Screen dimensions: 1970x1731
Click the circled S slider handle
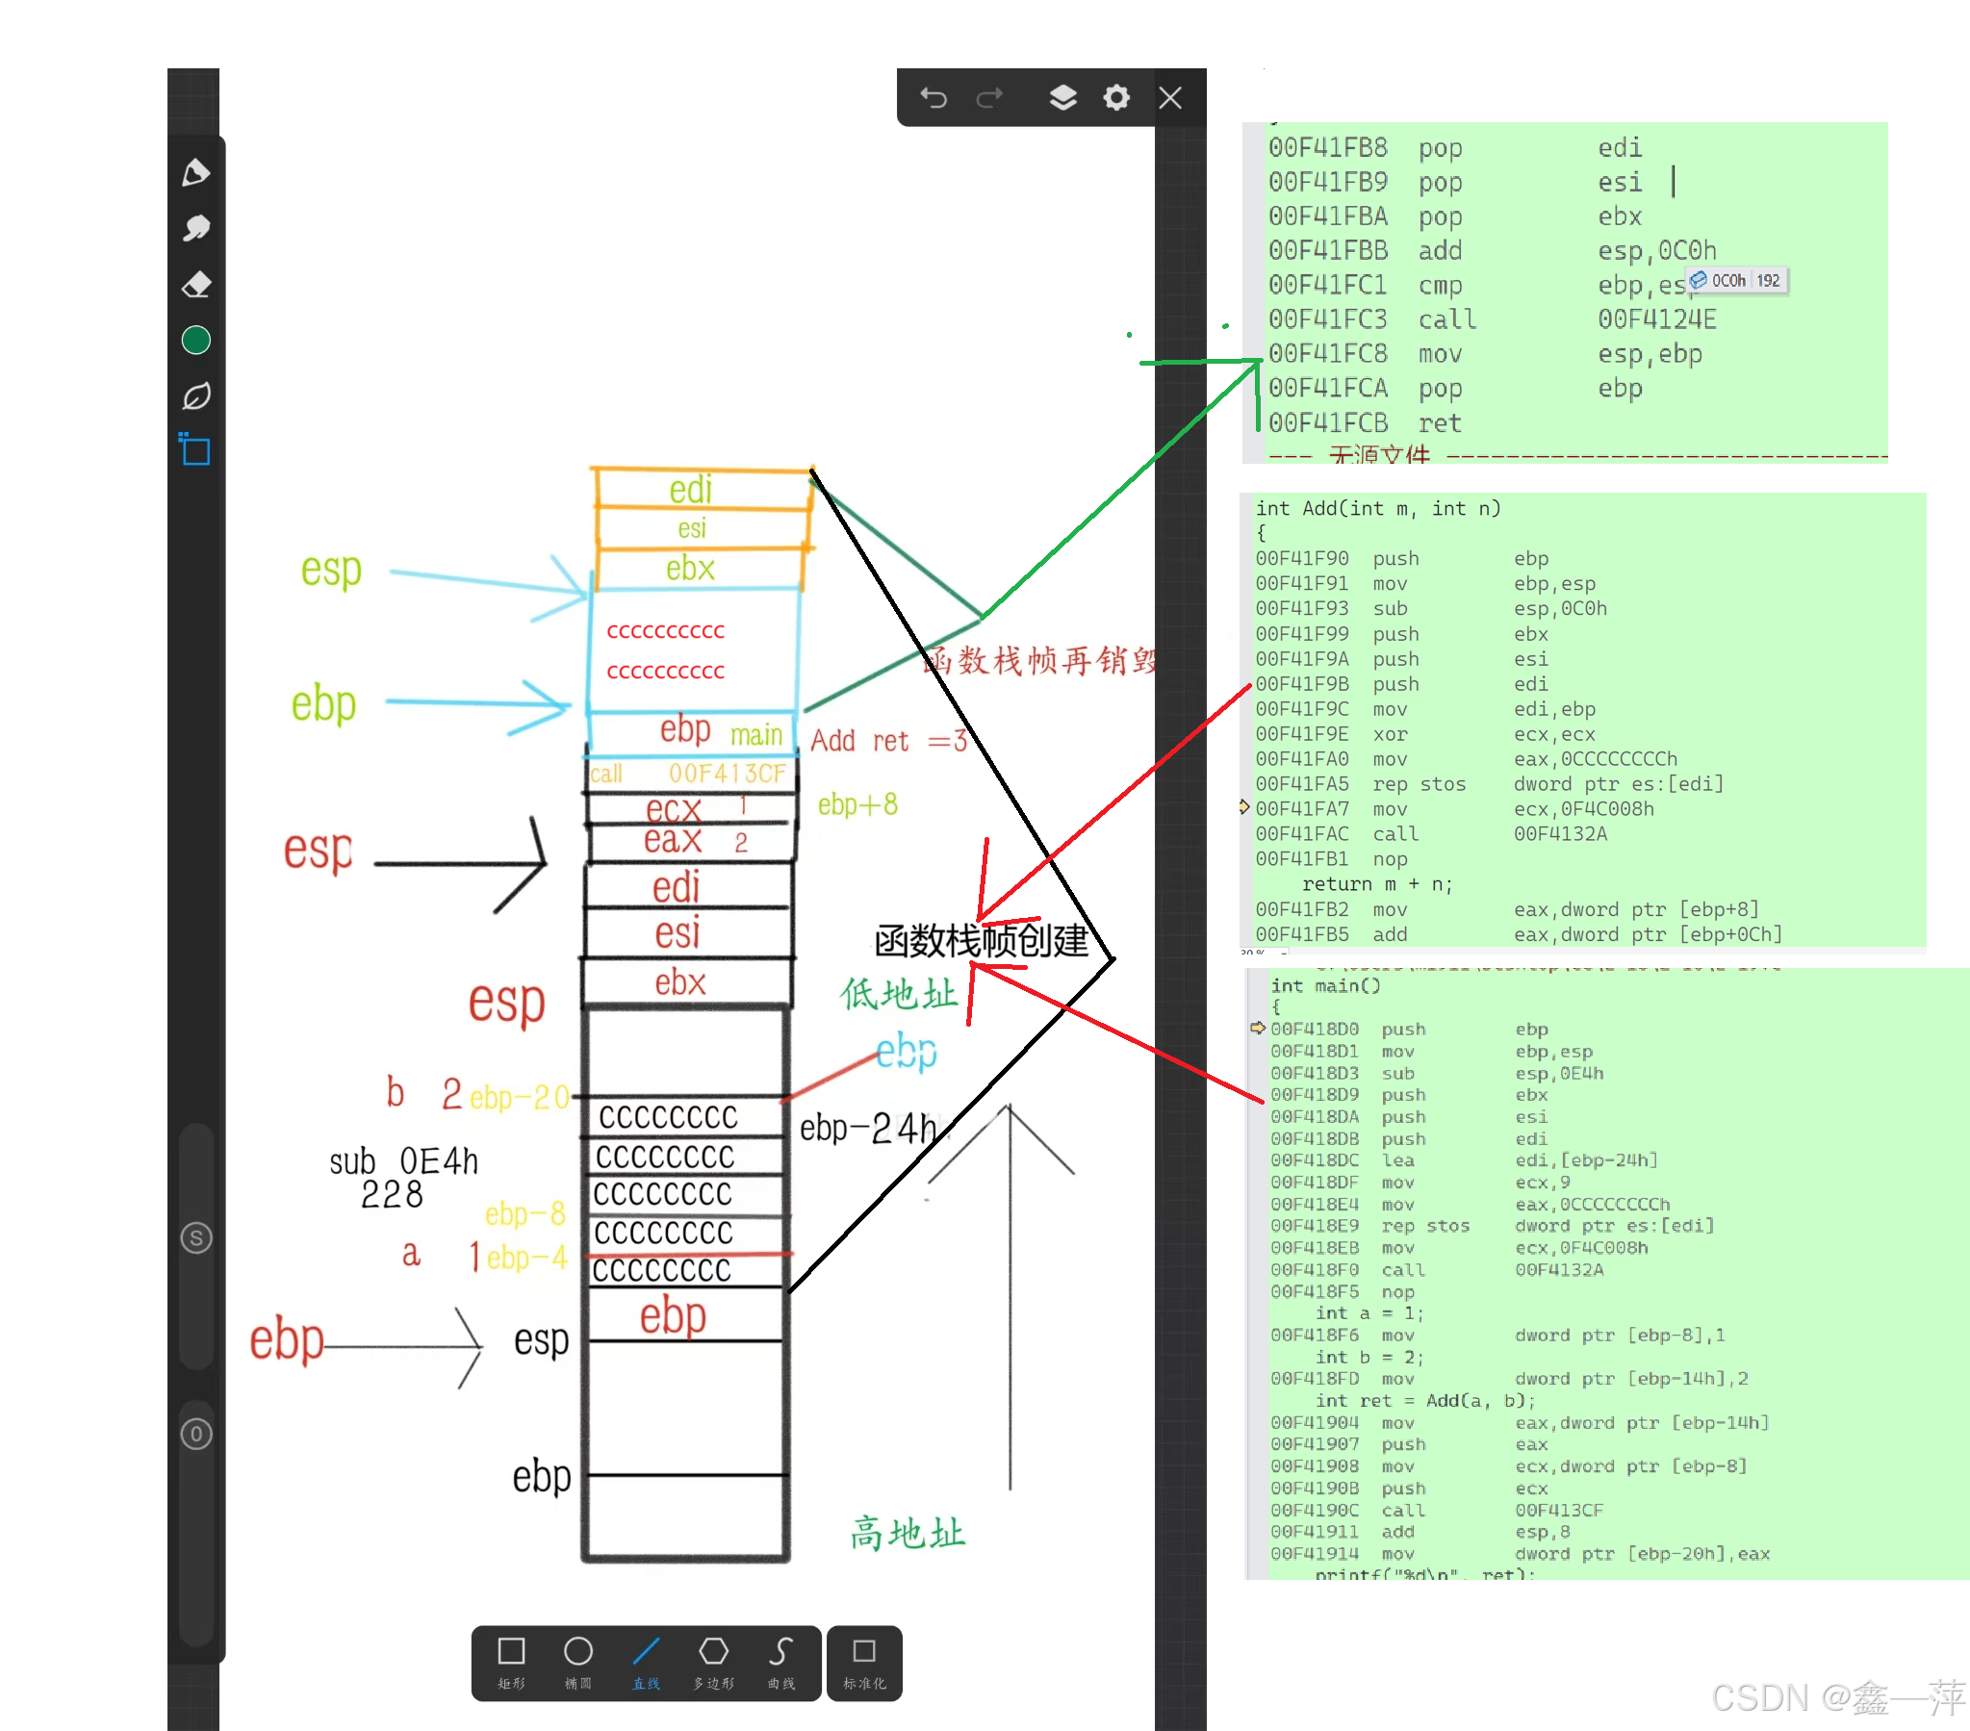click(x=195, y=1238)
